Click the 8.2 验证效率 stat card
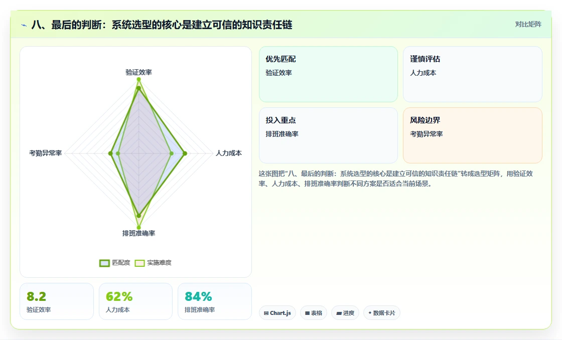562x340 pixels. pyautogui.click(x=57, y=301)
